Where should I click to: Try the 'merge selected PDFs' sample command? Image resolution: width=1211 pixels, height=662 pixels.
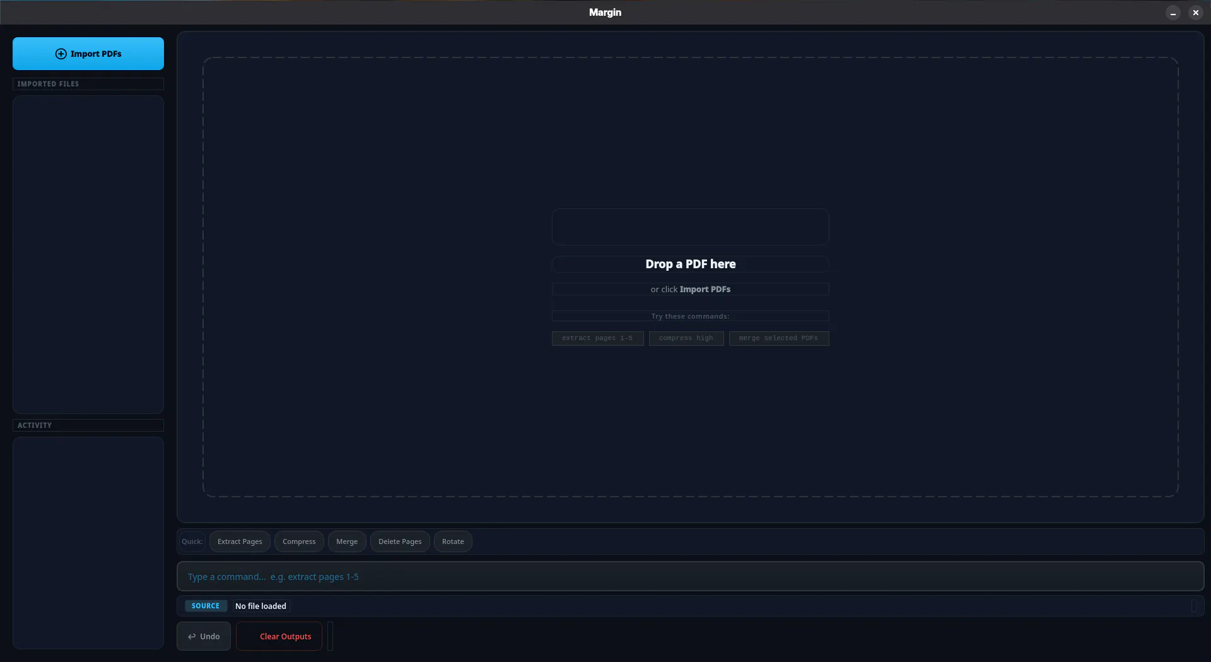[779, 338]
